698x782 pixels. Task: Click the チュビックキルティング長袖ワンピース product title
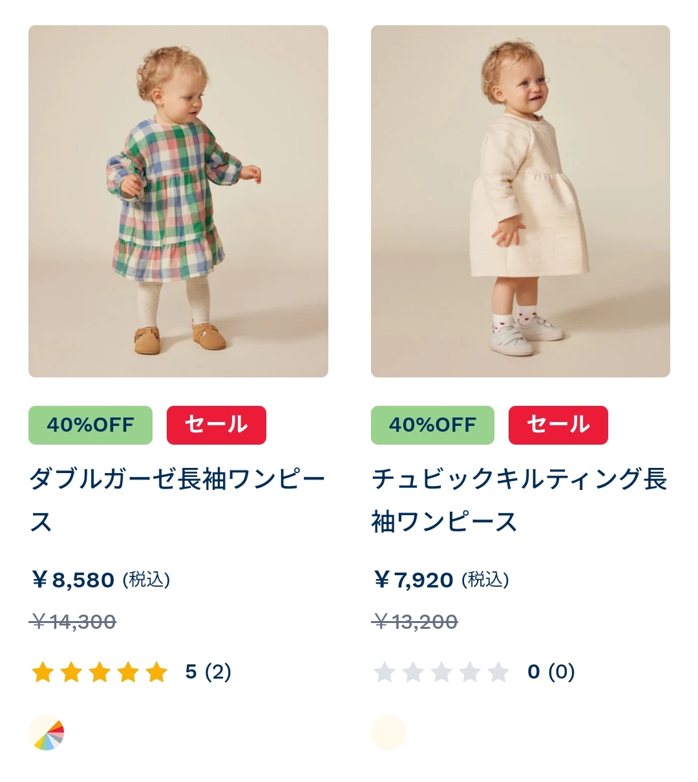tap(519, 500)
